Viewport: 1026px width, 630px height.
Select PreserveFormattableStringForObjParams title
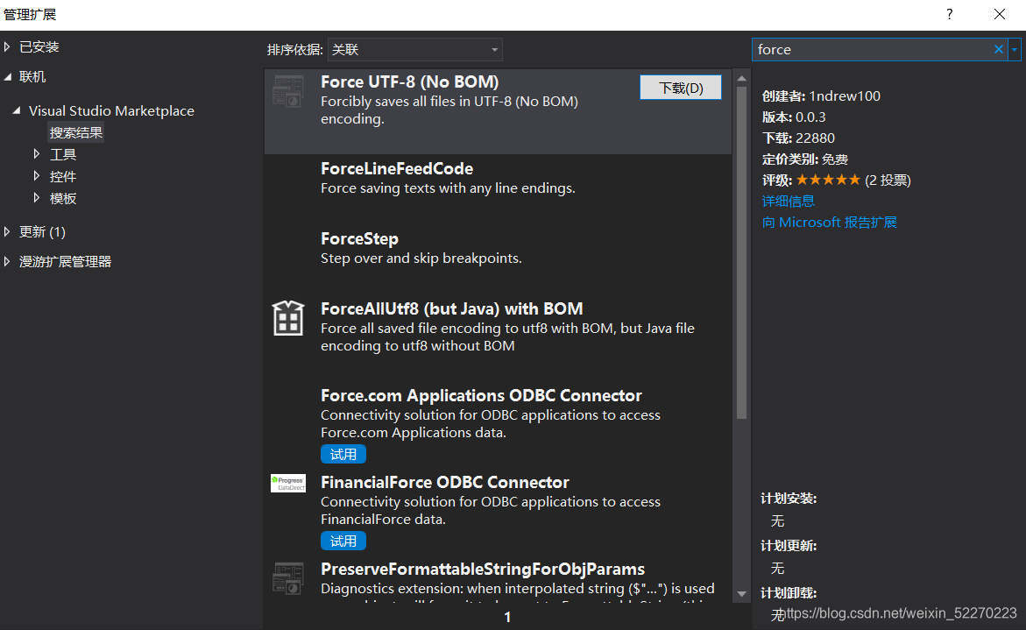point(483,570)
